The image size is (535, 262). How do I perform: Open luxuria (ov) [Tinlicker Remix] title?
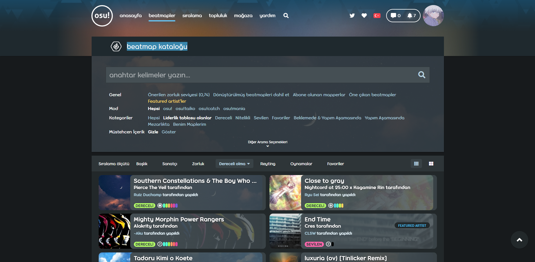tap(346, 258)
